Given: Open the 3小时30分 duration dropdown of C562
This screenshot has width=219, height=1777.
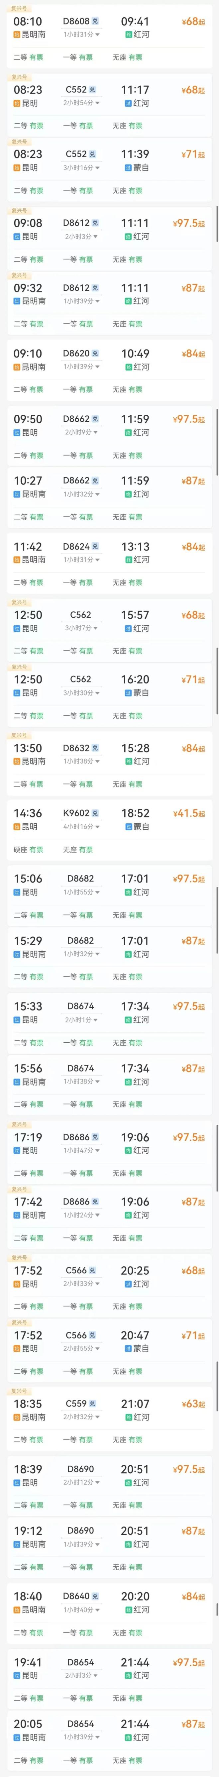Looking at the screenshot, I should point(81,692).
